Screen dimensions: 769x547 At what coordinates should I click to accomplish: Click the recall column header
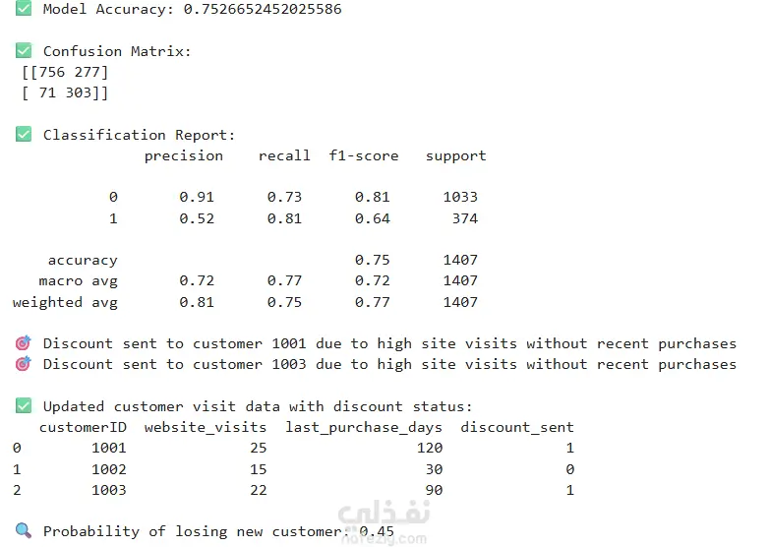pyautogui.click(x=284, y=155)
